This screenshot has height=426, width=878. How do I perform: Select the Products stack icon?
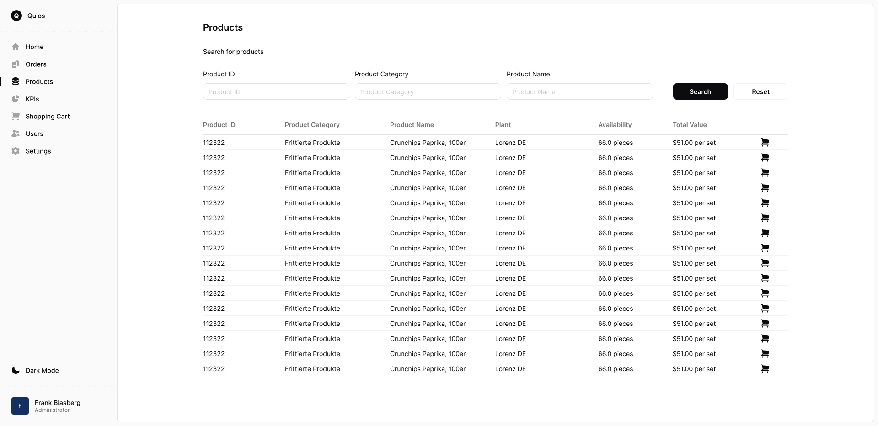tap(16, 81)
